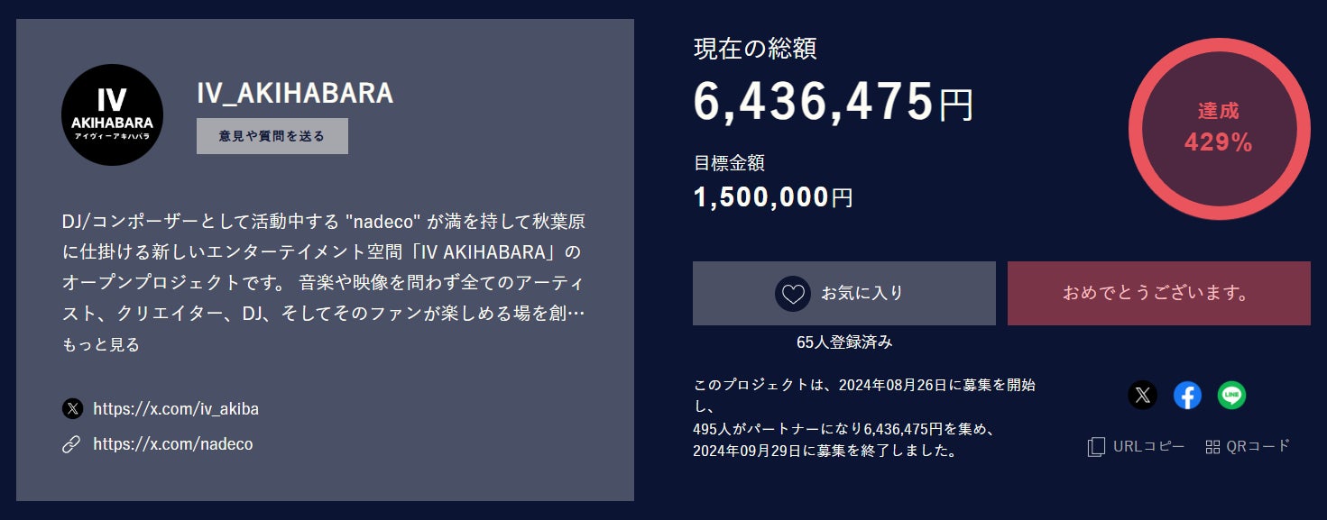The image size is (1327, 520).
Task: Click the IV_AKIHABARA project owner name
Action: point(295,93)
